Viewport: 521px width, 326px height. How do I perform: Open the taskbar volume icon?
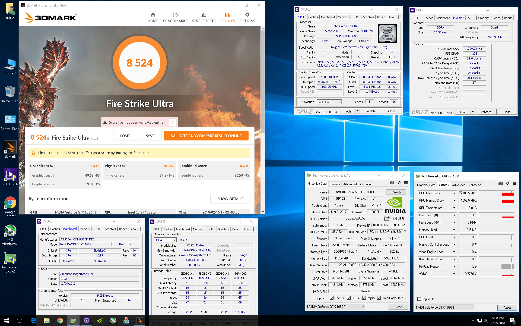pyautogui.click(x=486, y=321)
